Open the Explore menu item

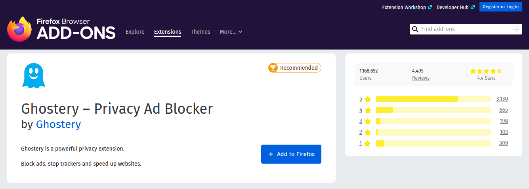click(x=135, y=32)
